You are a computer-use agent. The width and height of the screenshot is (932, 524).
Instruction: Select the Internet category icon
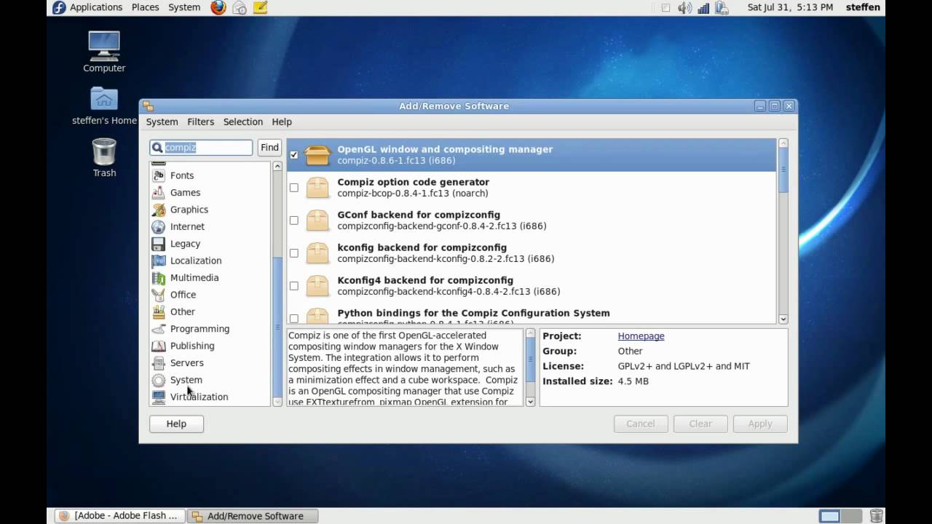[x=158, y=226]
